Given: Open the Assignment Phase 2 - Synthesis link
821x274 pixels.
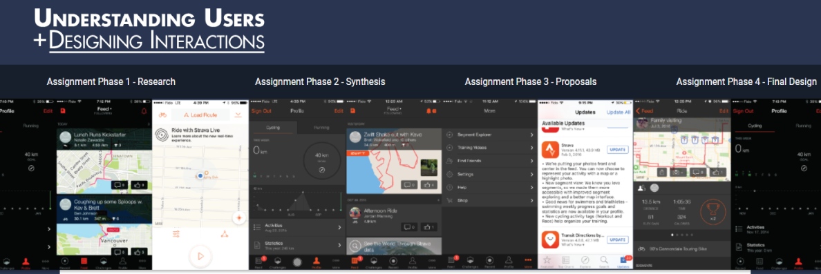Looking at the screenshot, I should pyautogui.click(x=320, y=81).
